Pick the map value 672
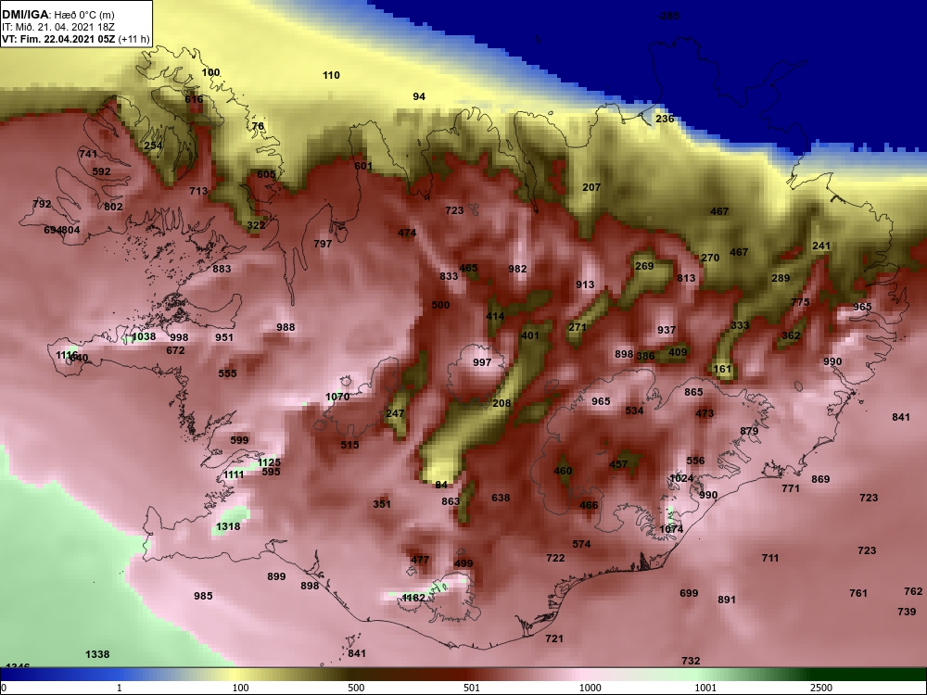The image size is (927, 695). pyautogui.click(x=175, y=350)
